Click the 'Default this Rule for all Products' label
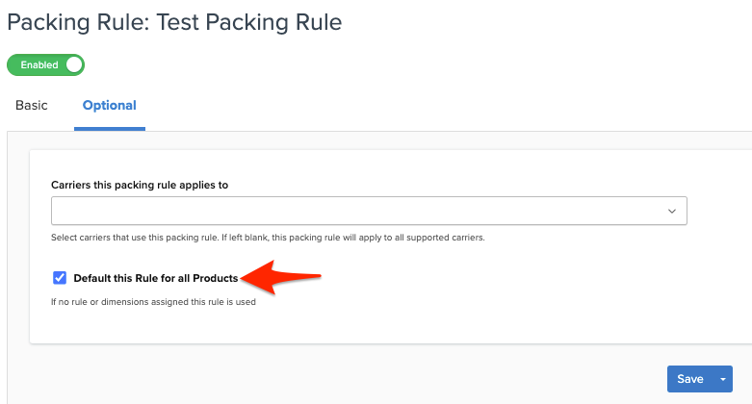The height and width of the screenshot is (404, 752). (x=155, y=279)
